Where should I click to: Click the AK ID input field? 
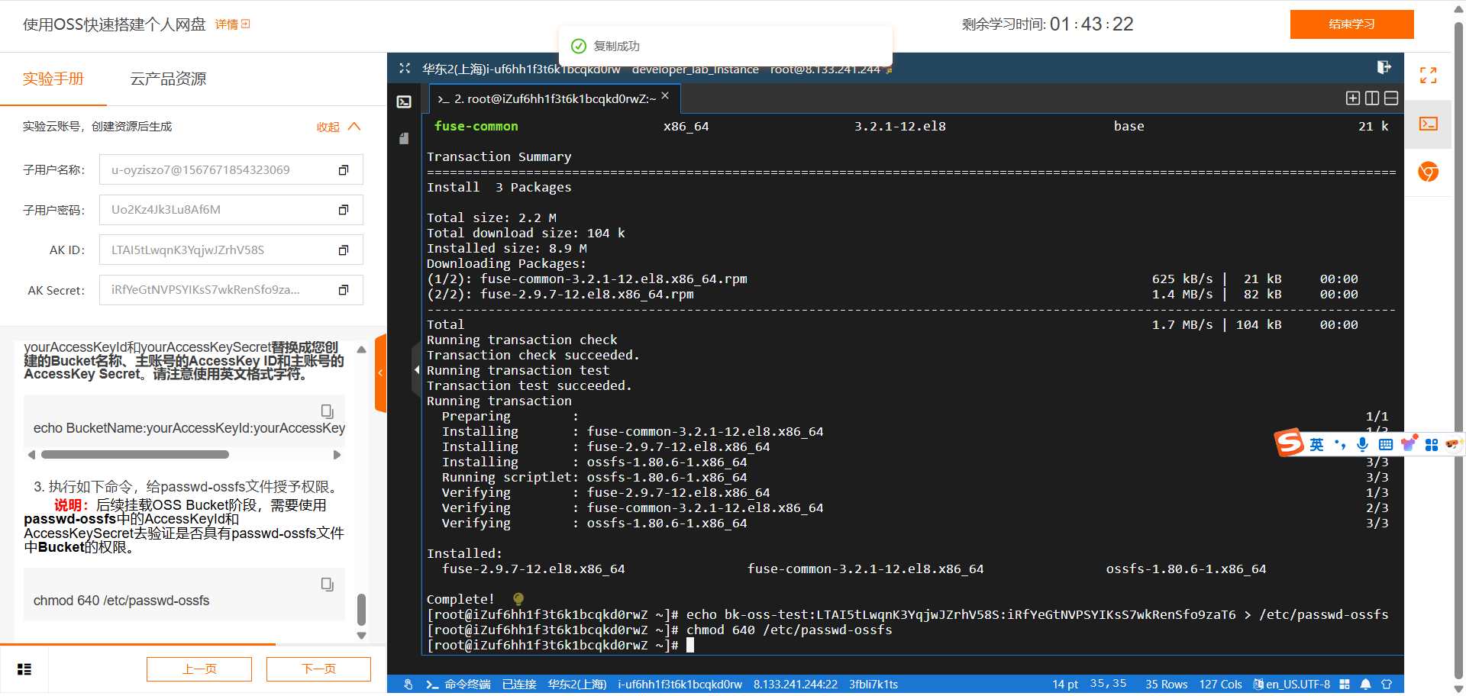(x=231, y=250)
